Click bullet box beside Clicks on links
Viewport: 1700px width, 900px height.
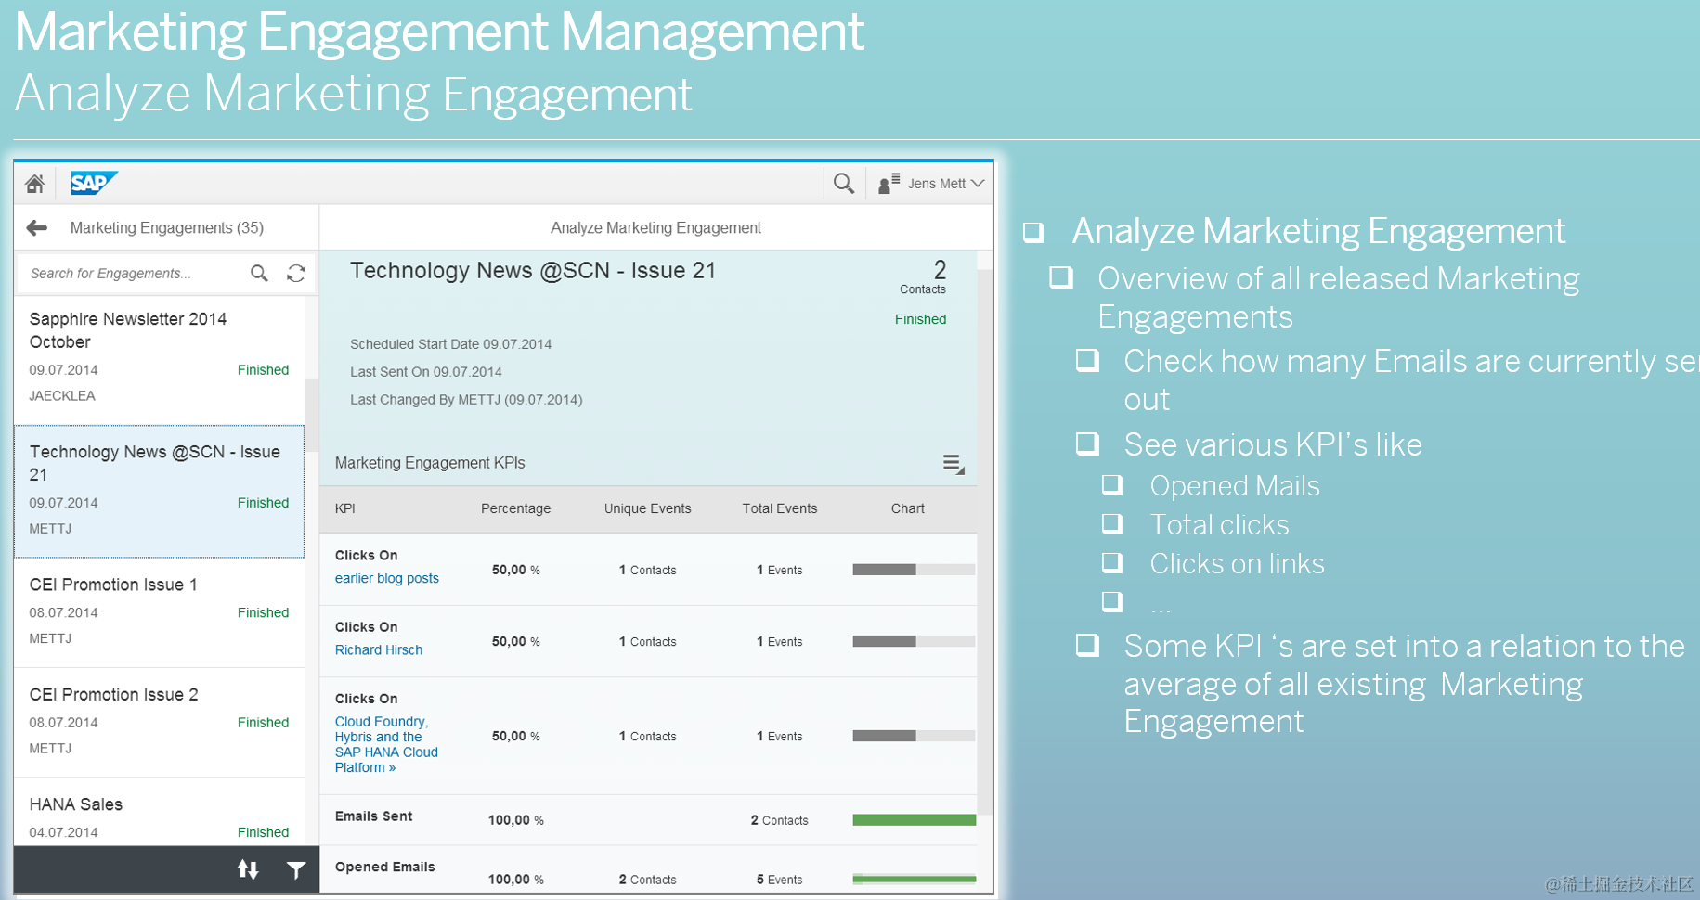point(1111,562)
